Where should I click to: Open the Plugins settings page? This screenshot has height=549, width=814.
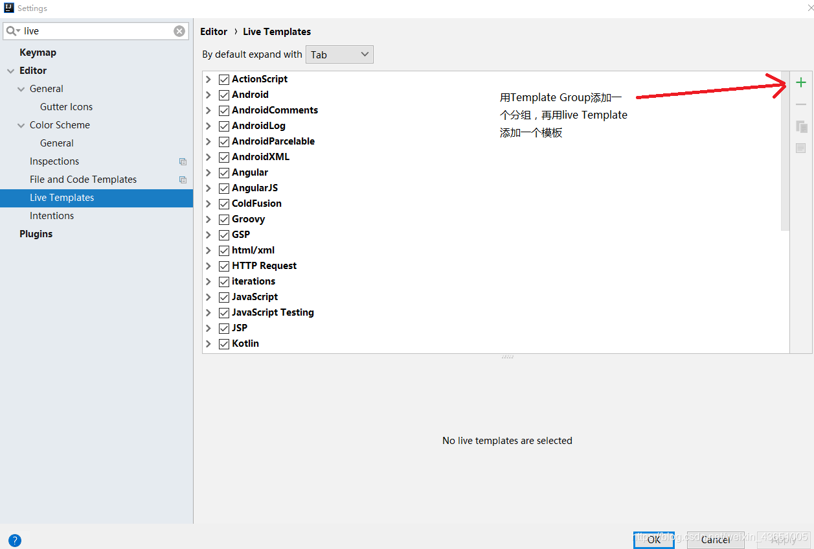pyautogui.click(x=36, y=234)
